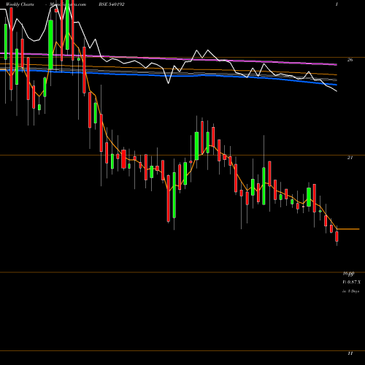Viewport: 365px width, 365px height.
Task: Click the '26' price axis label
Action: click(x=350, y=60)
